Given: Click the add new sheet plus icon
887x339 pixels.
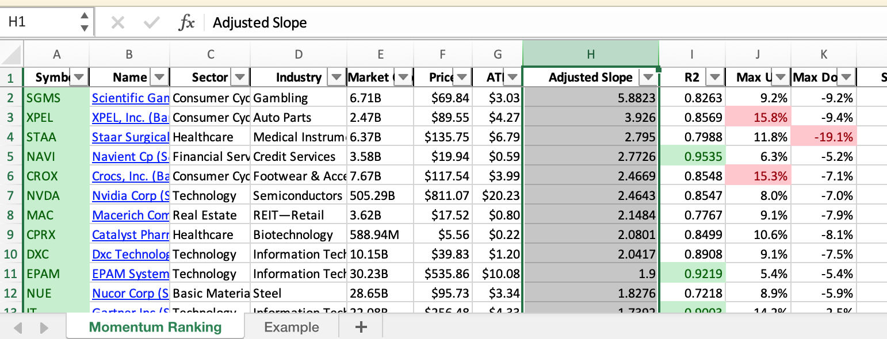Looking at the screenshot, I should tap(361, 328).
